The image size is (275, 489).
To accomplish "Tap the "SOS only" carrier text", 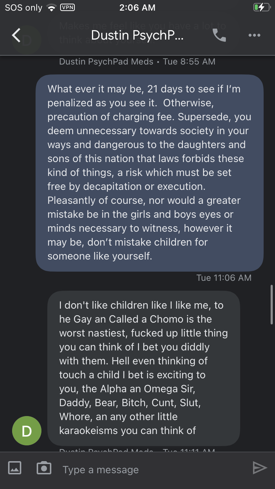I will click(23, 8).
